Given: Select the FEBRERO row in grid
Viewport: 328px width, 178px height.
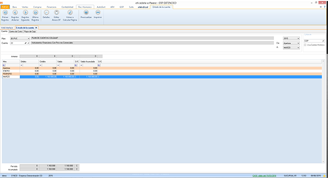Looking at the screenshot, I should [162, 74].
